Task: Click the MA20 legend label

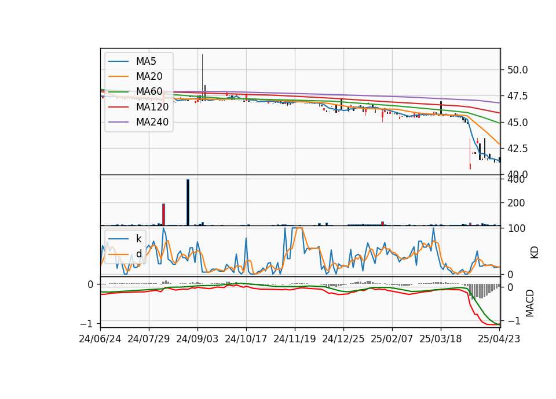Action: coord(149,76)
